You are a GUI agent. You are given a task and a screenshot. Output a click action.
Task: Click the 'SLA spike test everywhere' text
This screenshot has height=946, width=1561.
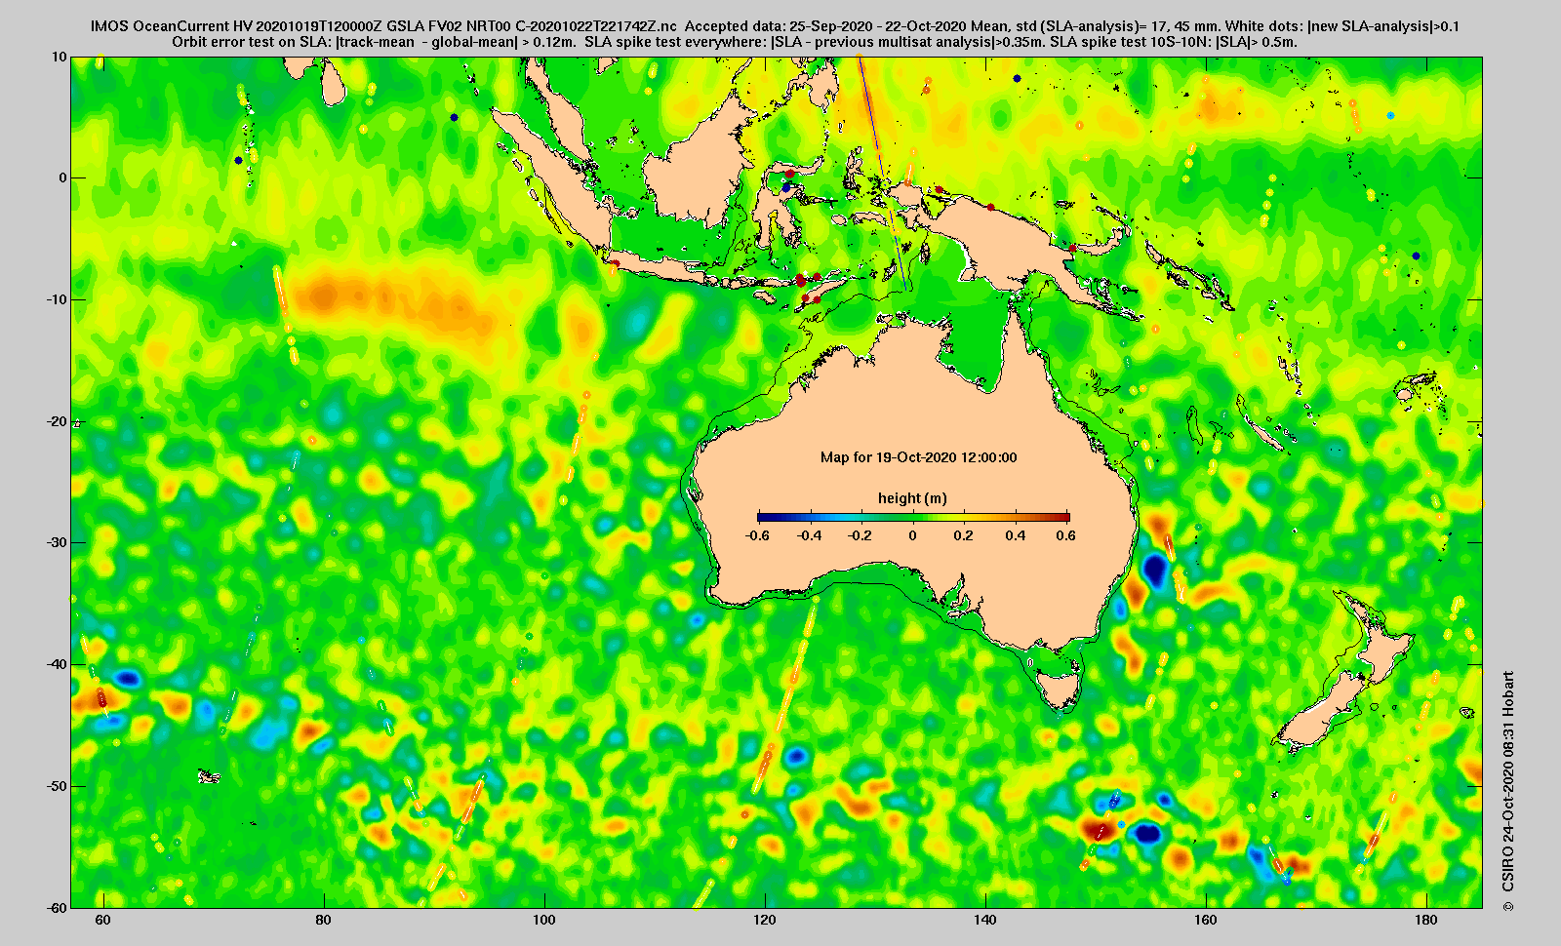click(x=676, y=43)
